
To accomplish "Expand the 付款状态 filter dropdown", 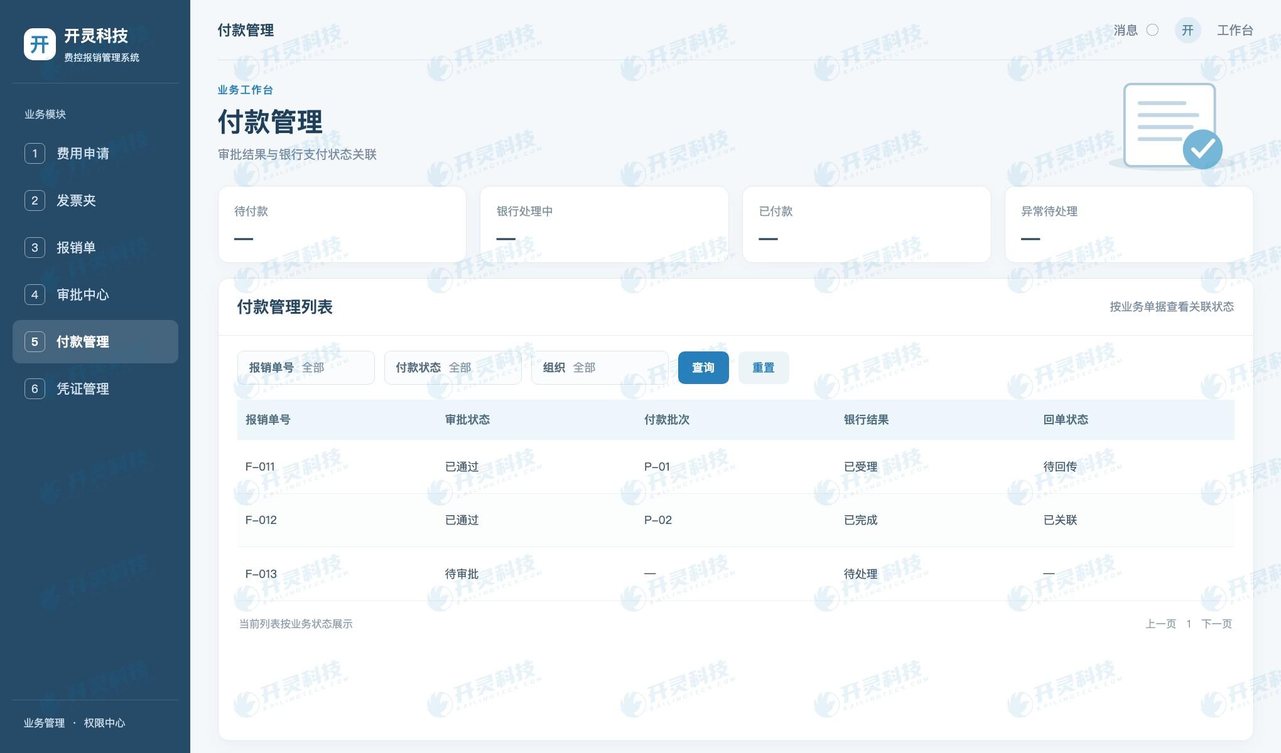I will (453, 368).
